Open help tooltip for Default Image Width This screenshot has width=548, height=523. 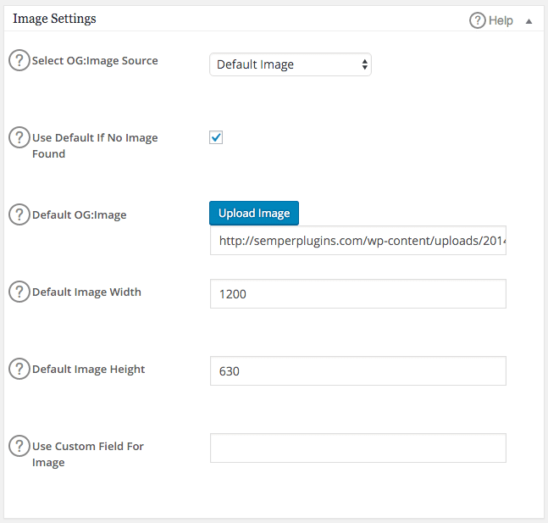(19, 292)
